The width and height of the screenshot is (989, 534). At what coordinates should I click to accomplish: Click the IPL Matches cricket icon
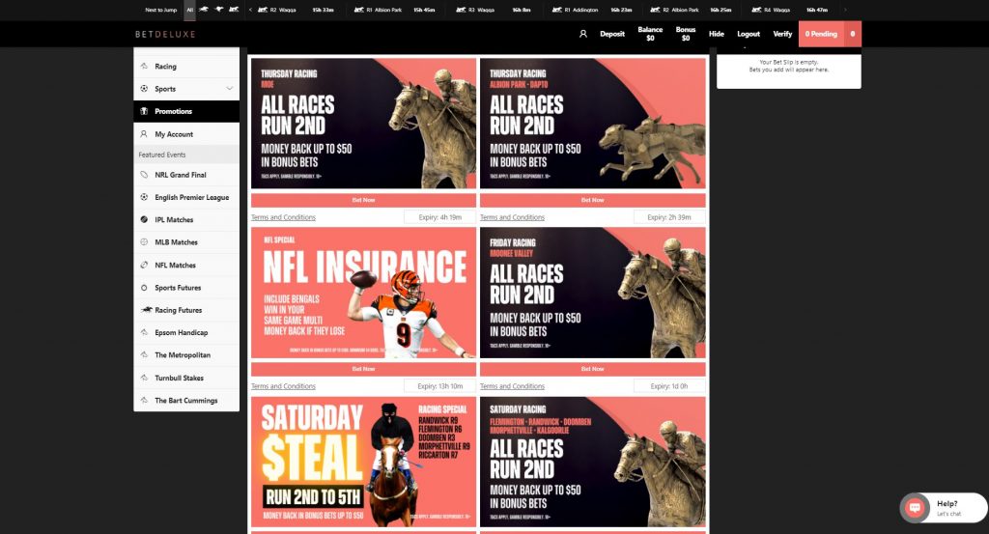pos(144,220)
